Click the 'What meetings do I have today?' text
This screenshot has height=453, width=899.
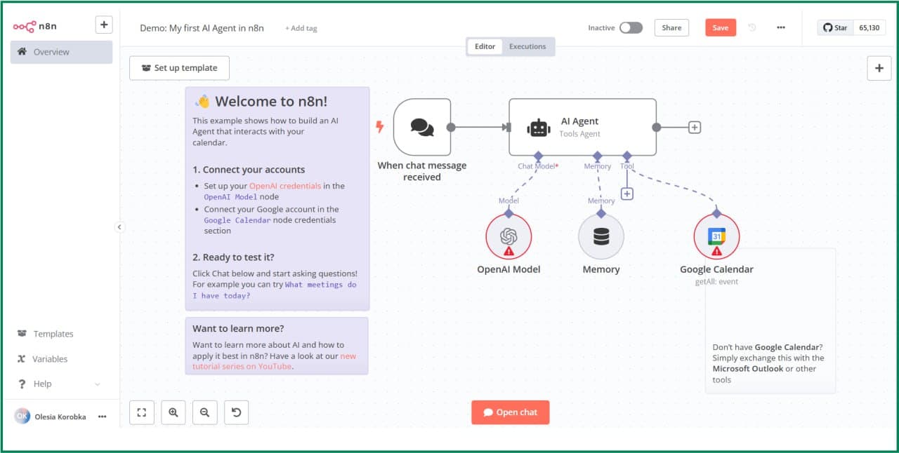[275, 290]
